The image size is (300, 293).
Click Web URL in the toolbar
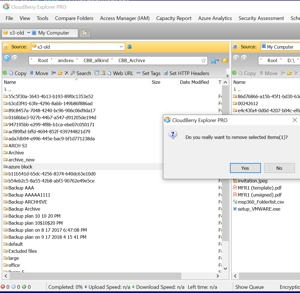pyautogui.click(x=120, y=73)
